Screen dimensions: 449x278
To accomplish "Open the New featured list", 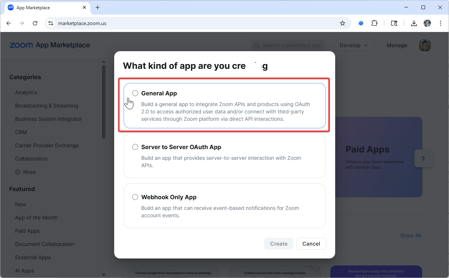I will [x=21, y=204].
